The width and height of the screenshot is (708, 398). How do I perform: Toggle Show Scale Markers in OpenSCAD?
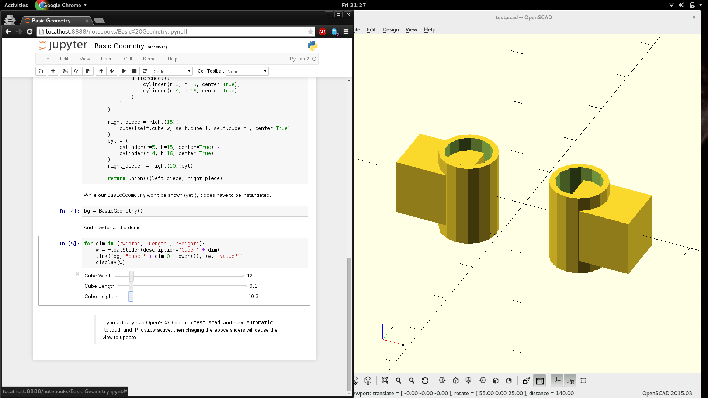pos(570,381)
